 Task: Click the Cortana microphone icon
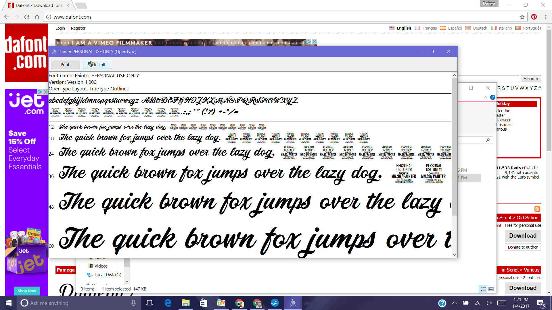[x=133, y=303]
